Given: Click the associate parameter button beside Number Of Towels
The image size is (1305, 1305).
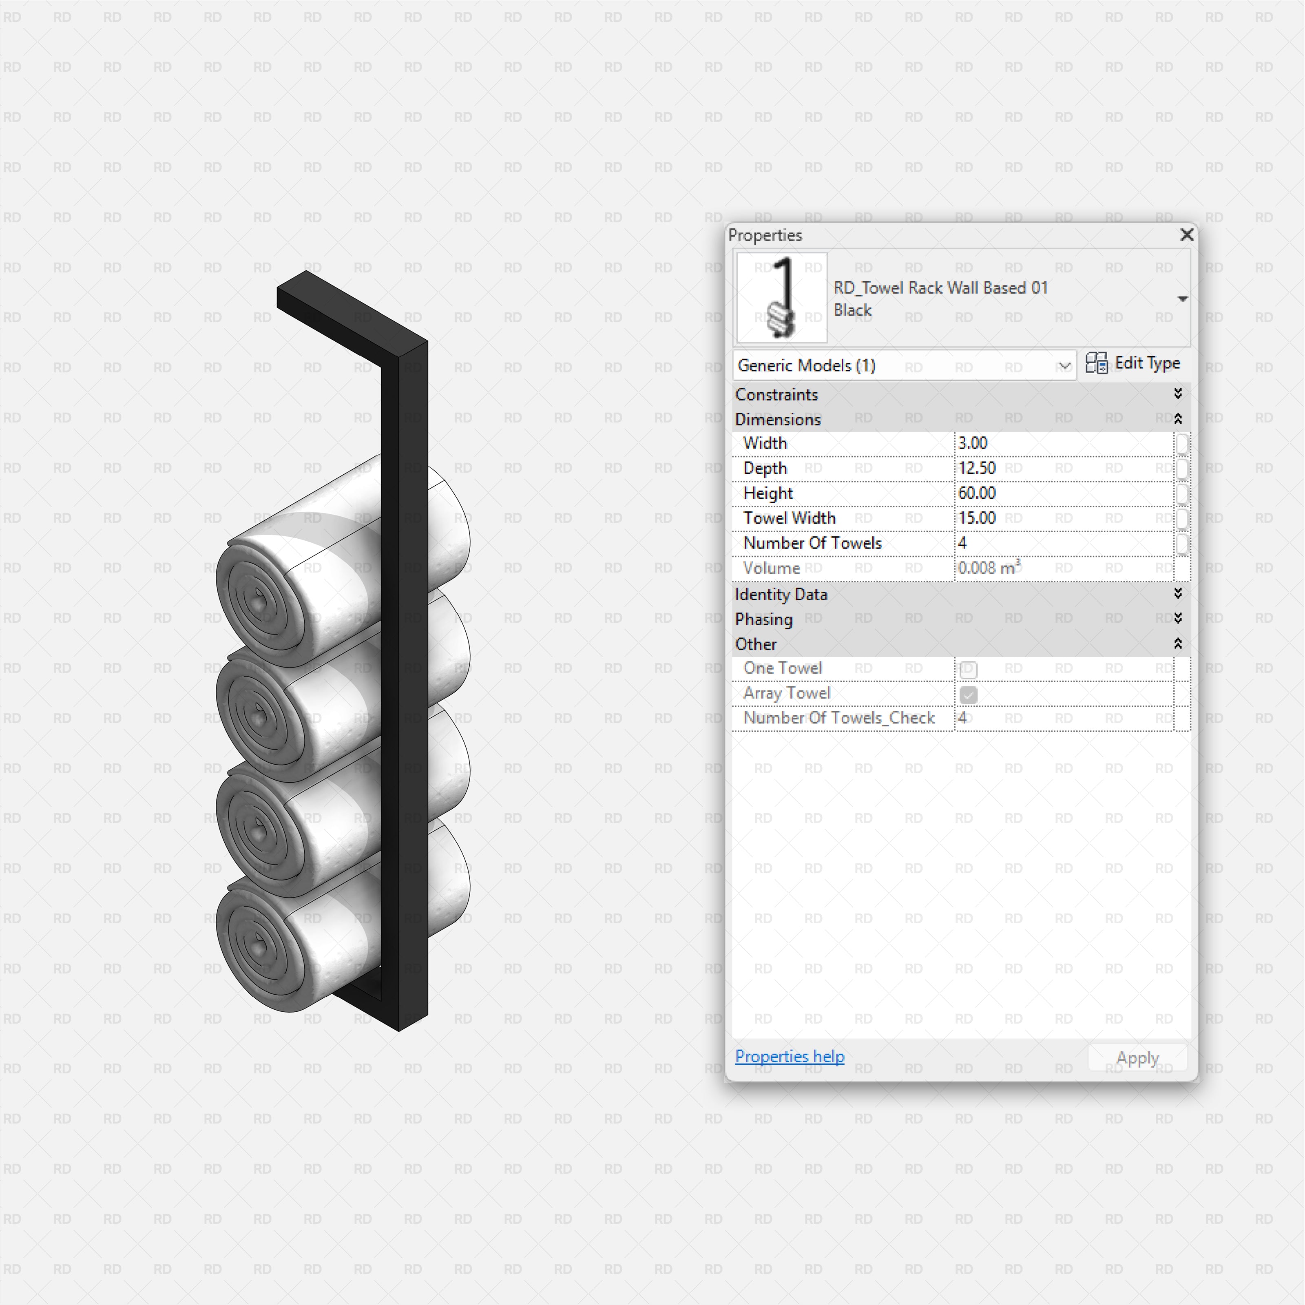Looking at the screenshot, I should (1183, 543).
